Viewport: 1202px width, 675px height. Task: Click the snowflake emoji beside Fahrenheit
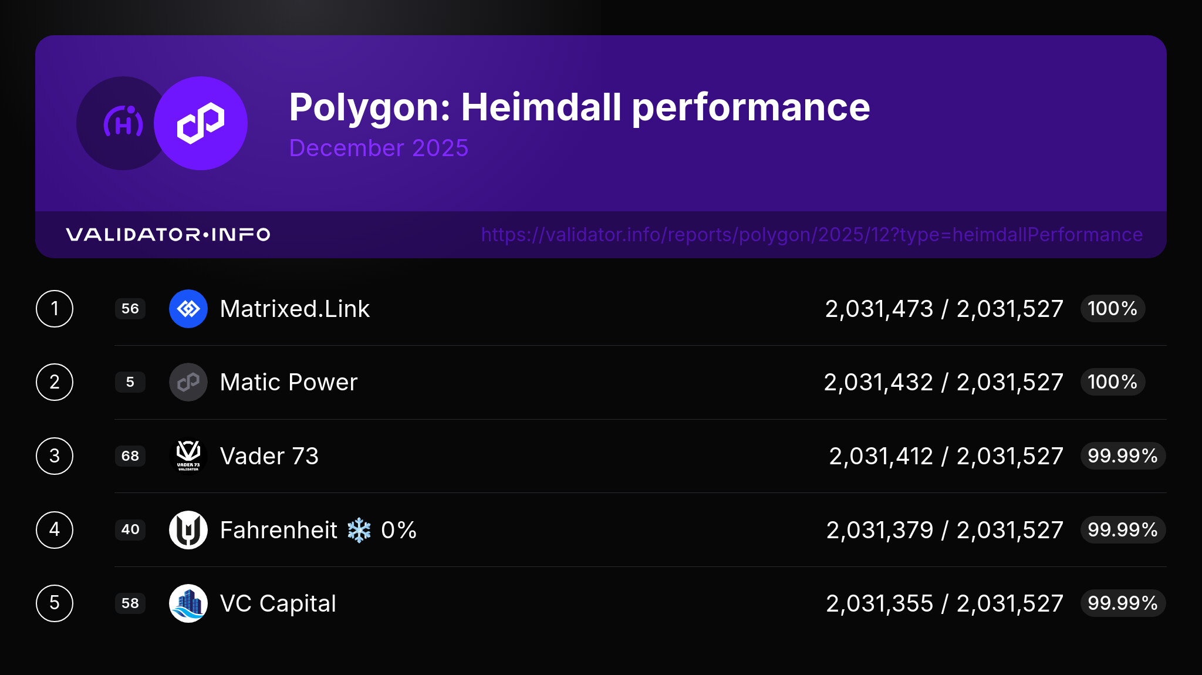tap(359, 530)
